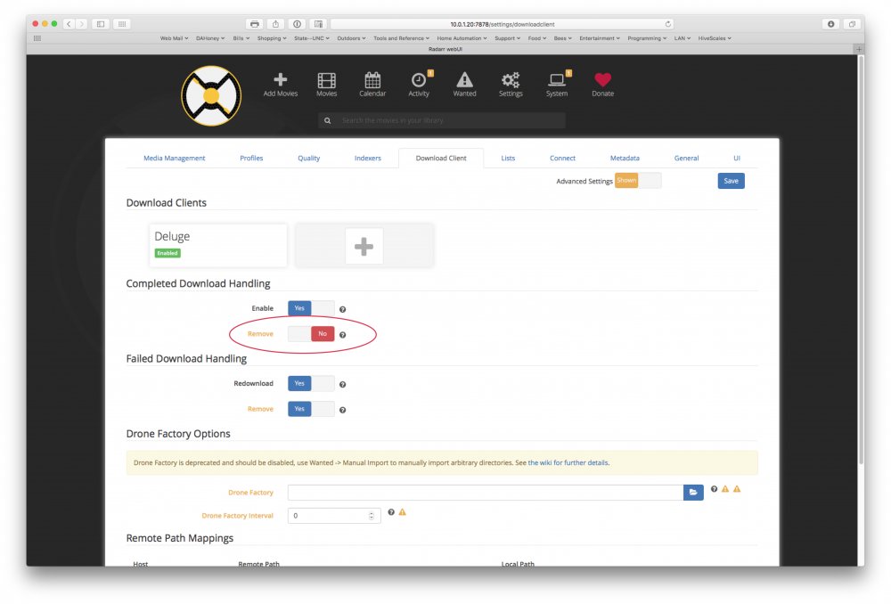Expand the Home Automation bookmarks folder

tap(462, 38)
